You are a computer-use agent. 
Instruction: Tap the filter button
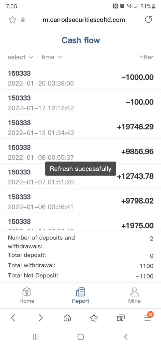pos(146,57)
